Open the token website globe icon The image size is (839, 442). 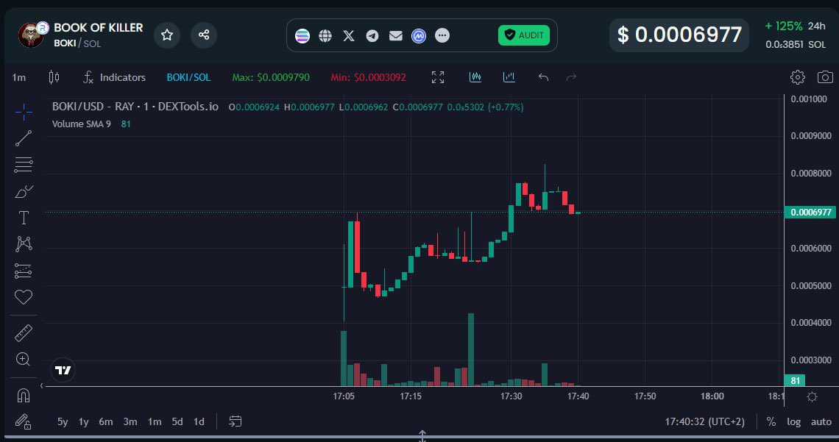(x=325, y=36)
